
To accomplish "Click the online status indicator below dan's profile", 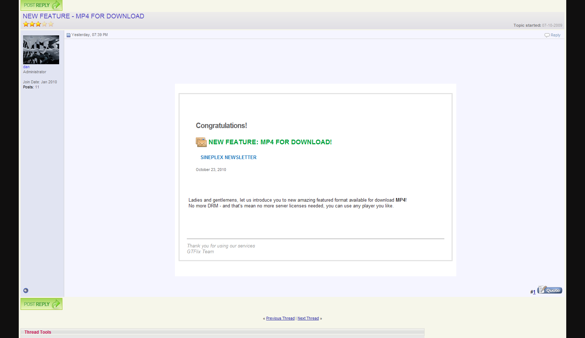I will [26, 290].
